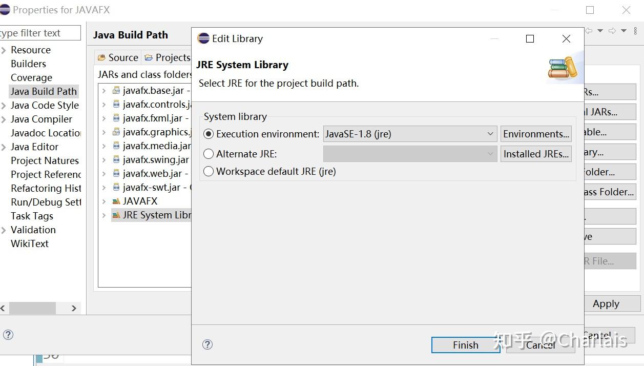Switch to the Projects tab
The image size is (644, 366).
[x=168, y=57]
